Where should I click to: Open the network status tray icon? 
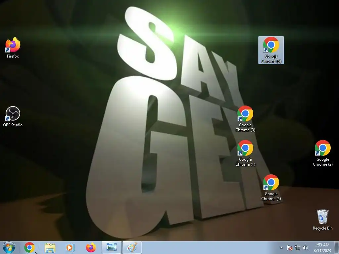(x=298, y=248)
